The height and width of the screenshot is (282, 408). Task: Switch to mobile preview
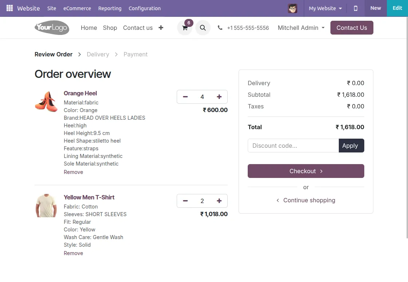(355, 8)
